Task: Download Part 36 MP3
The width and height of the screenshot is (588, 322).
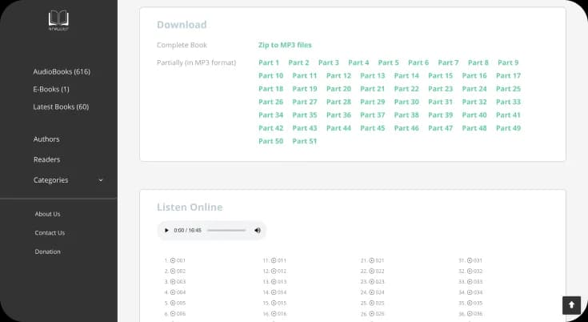Action: coord(338,115)
